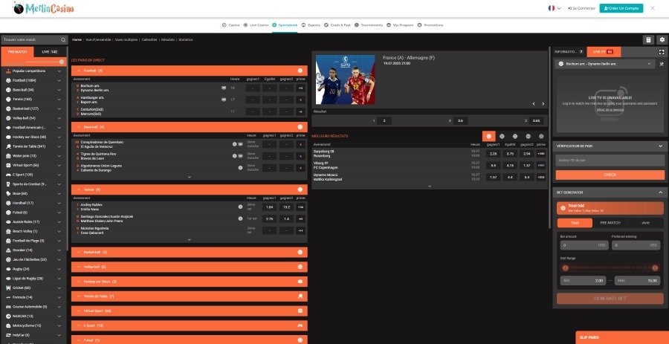669x344 pixels.
Task: Select odds 1.84 for Andrey Rublev
Action: pyautogui.click(x=269, y=207)
